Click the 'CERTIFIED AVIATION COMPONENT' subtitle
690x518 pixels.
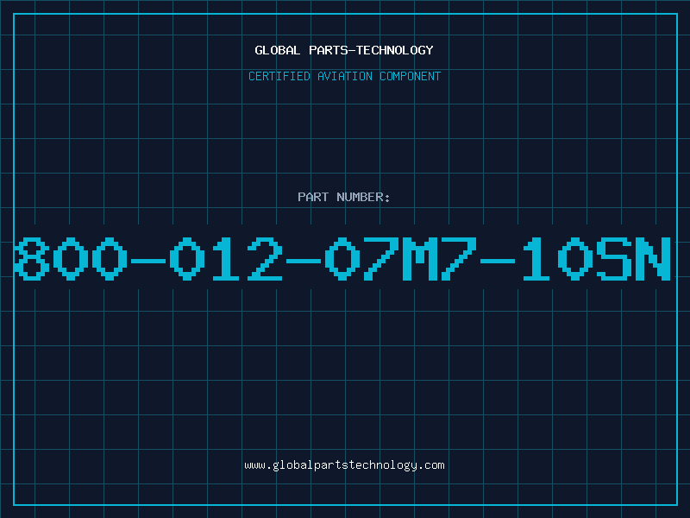(344, 76)
